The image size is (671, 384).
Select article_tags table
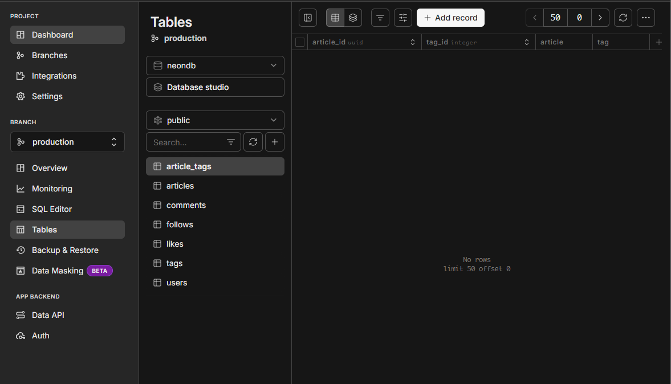(x=215, y=166)
